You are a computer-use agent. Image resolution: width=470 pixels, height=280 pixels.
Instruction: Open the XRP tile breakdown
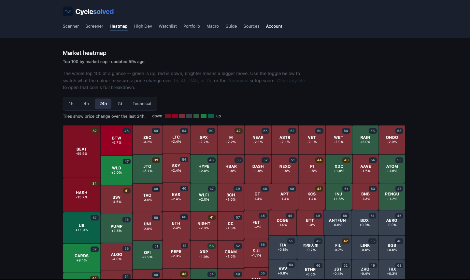tap(204, 254)
